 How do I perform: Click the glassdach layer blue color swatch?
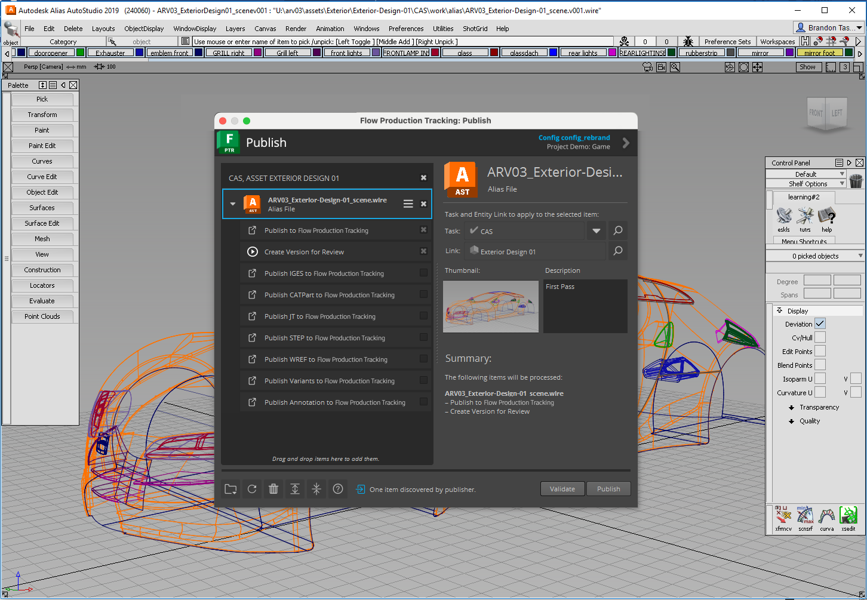pyautogui.click(x=554, y=53)
